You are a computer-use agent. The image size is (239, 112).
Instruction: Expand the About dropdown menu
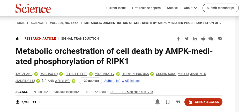(190, 8)
